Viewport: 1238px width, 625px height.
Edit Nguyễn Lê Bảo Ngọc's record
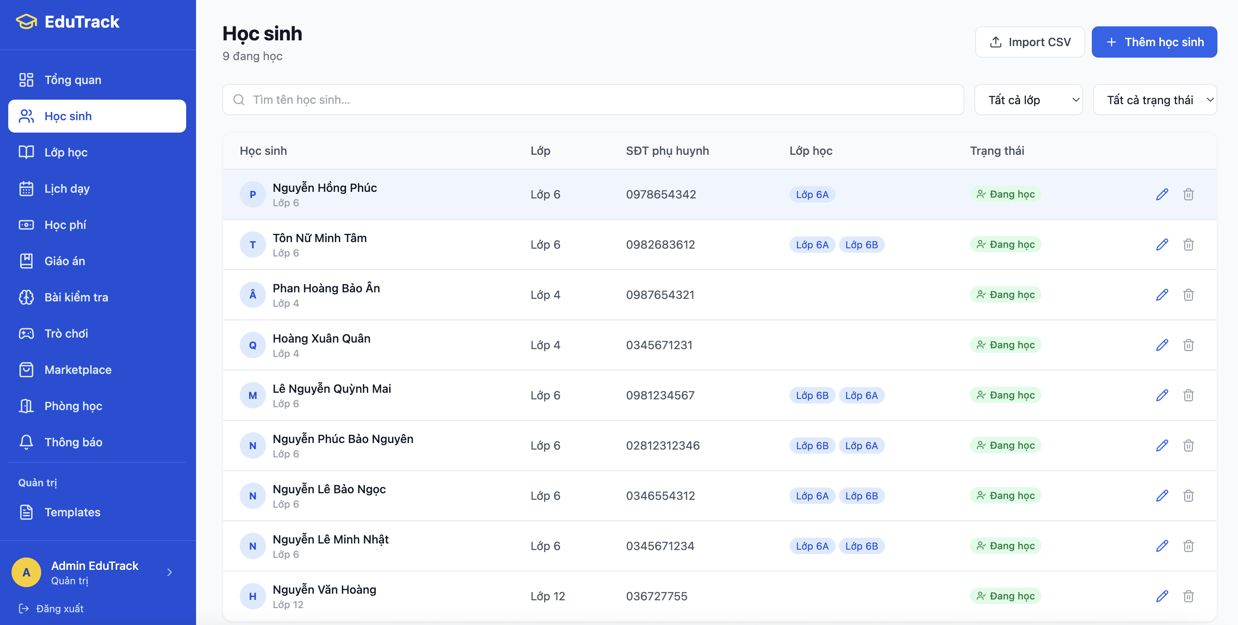tap(1161, 496)
